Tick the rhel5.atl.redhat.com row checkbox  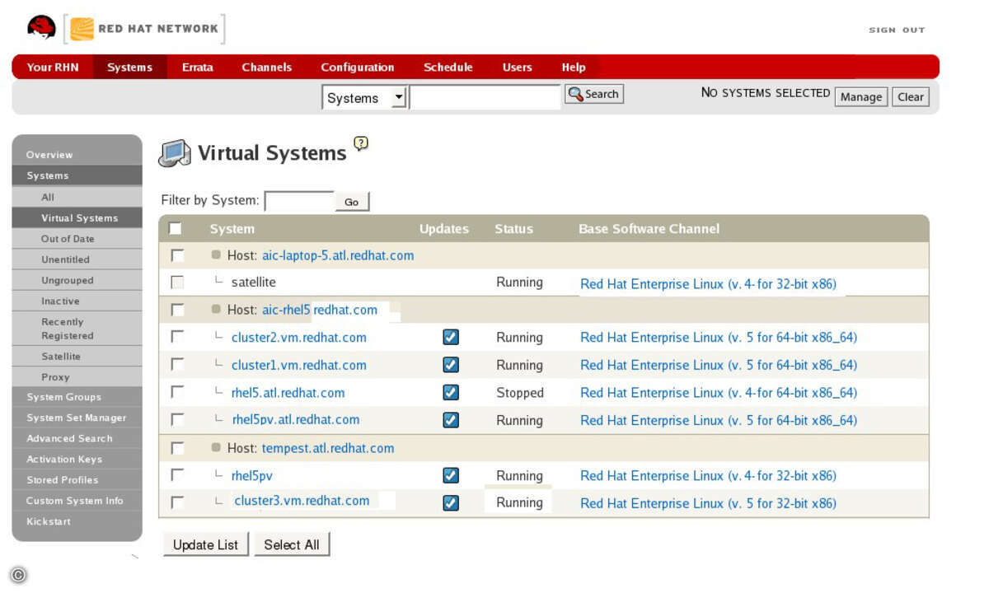pyautogui.click(x=177, y=392)
